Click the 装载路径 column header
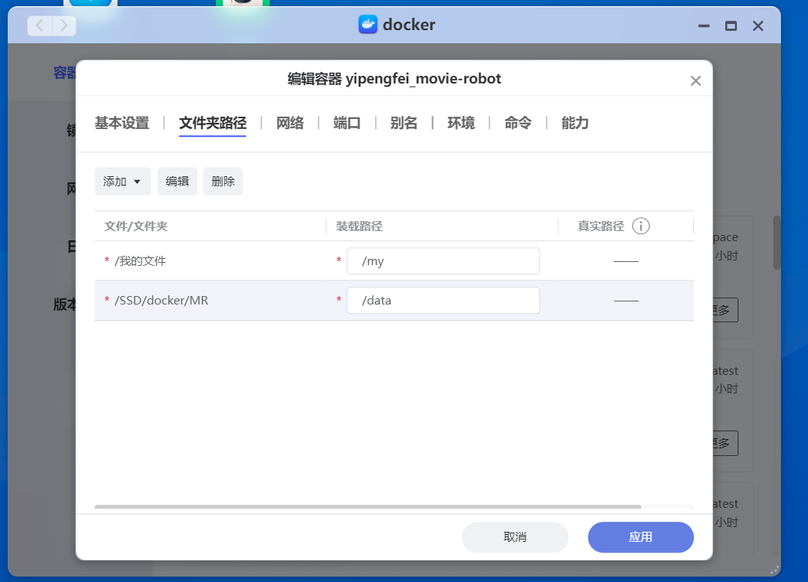The width and height of the screenshot is (808, 582). 360,226
